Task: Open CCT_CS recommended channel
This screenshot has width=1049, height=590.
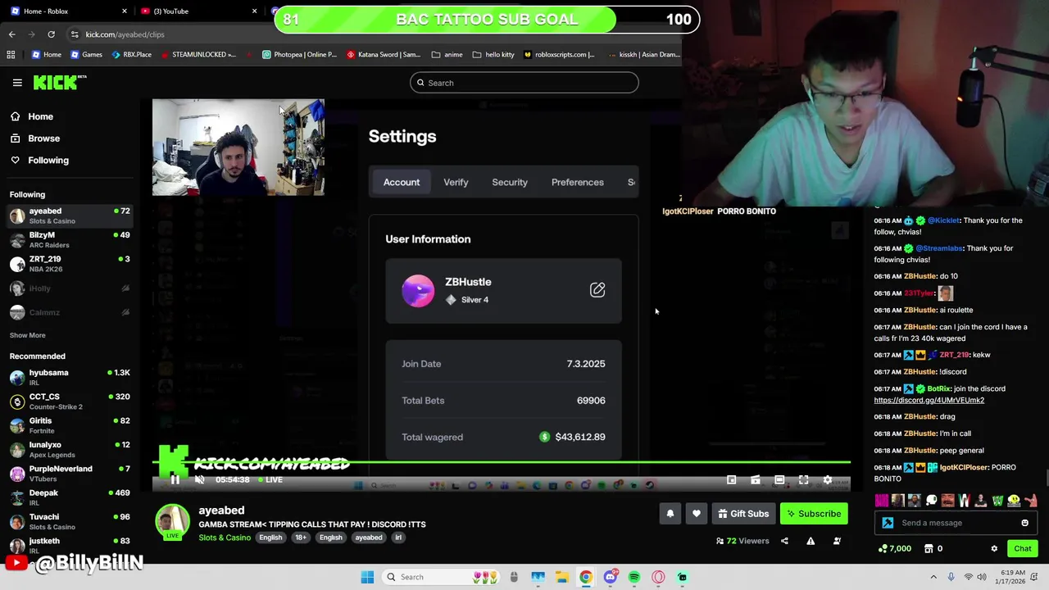Action: pos(70,402)
